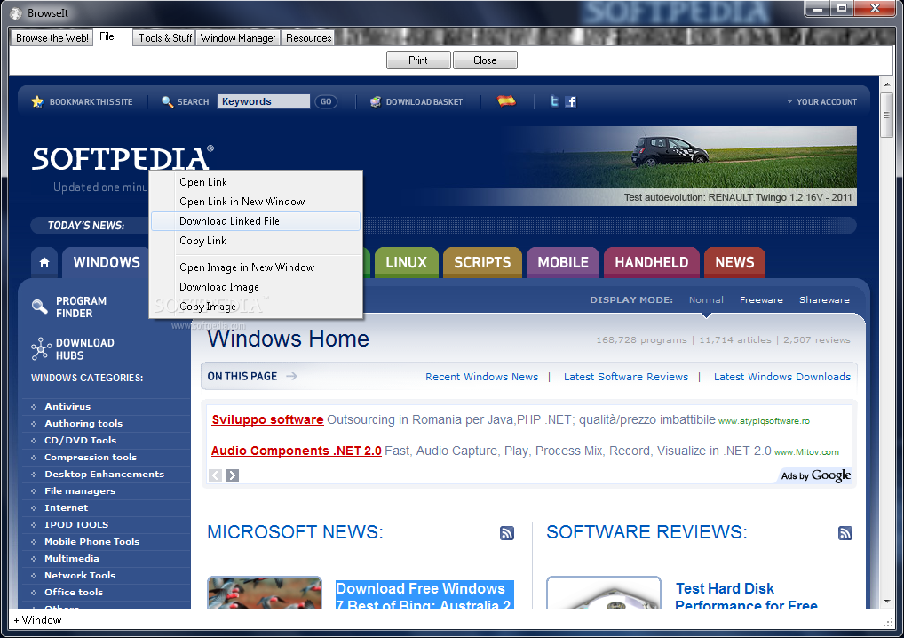Screen dimensions: 904x638
Task: Click the search magnifier icon
Action: (167, 101)
